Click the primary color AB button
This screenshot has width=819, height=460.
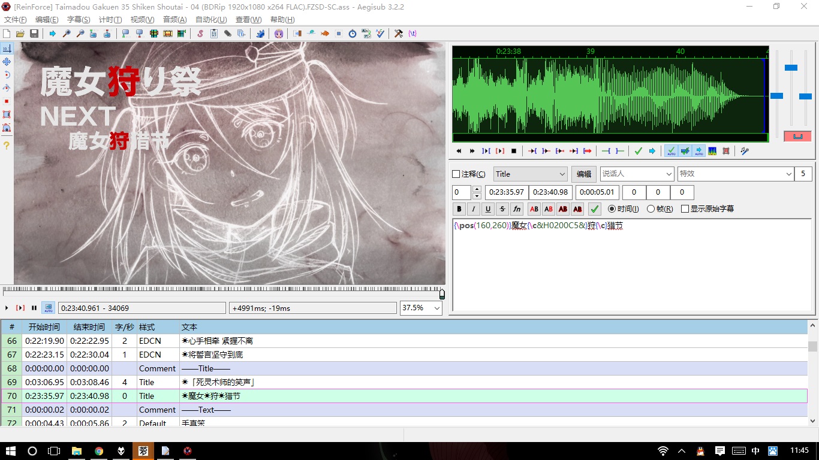pos(534,209)
